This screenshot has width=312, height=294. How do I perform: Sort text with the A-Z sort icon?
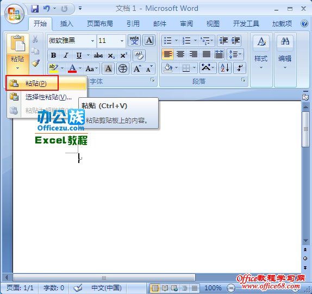225,68
